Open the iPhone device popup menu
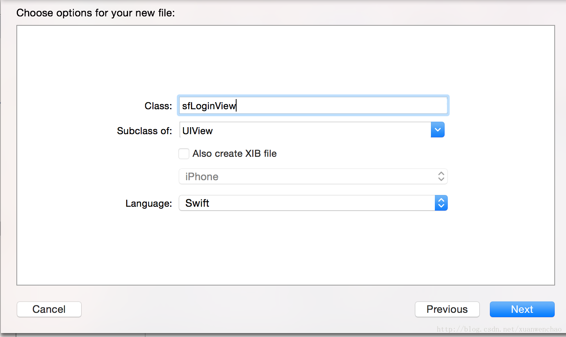The height and width of the screenshot is (337, 566). 313,176
